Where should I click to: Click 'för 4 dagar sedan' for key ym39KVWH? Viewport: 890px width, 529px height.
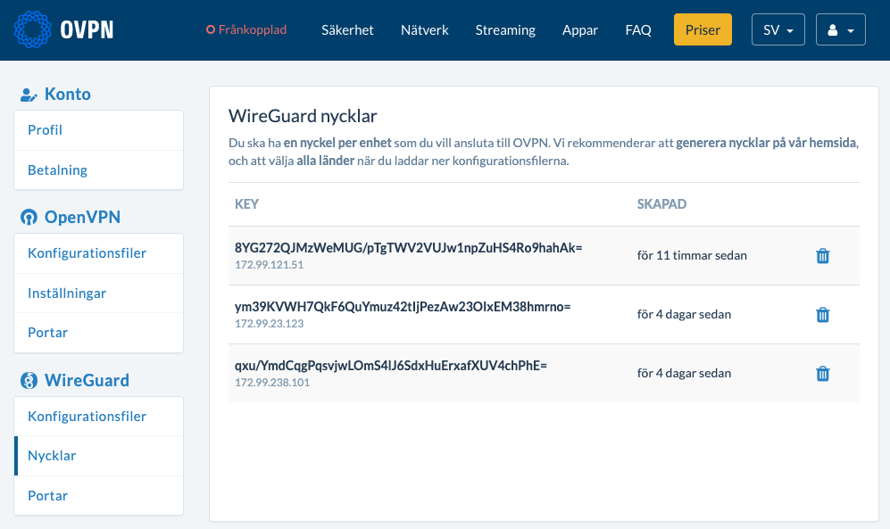684,315
